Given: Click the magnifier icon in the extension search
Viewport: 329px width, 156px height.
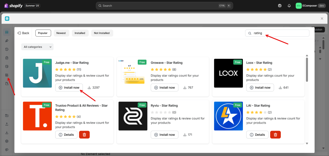Looking at the screenshot, I should [x=250, y=33].
